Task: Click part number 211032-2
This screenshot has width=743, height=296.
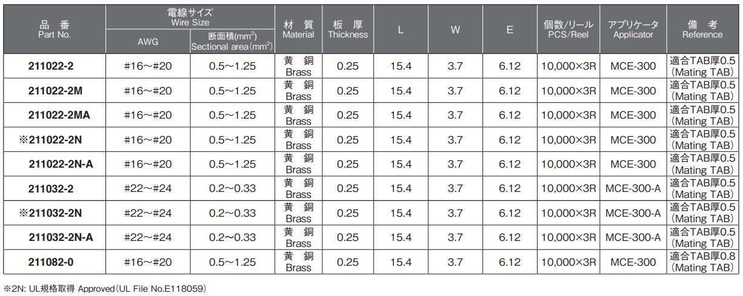Action: click(x=54, y=189)
